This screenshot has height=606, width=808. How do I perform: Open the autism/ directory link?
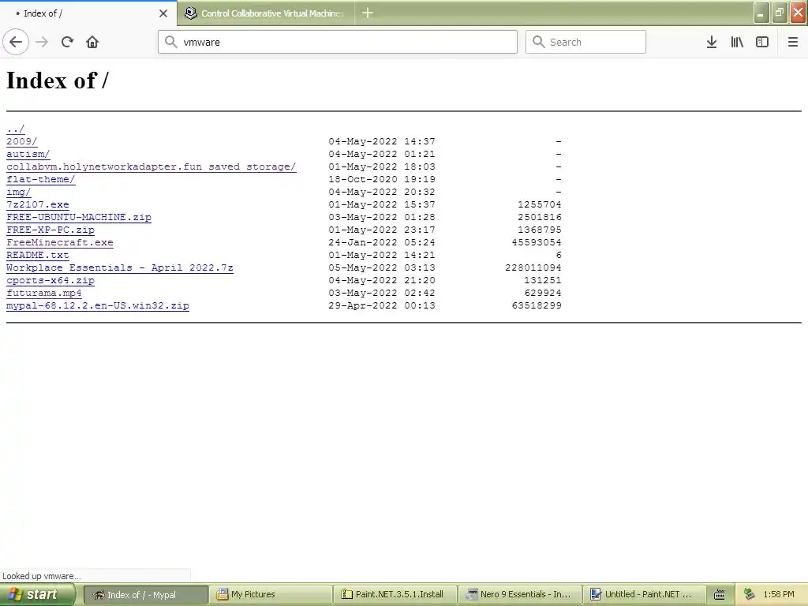[x=28, y=154]
